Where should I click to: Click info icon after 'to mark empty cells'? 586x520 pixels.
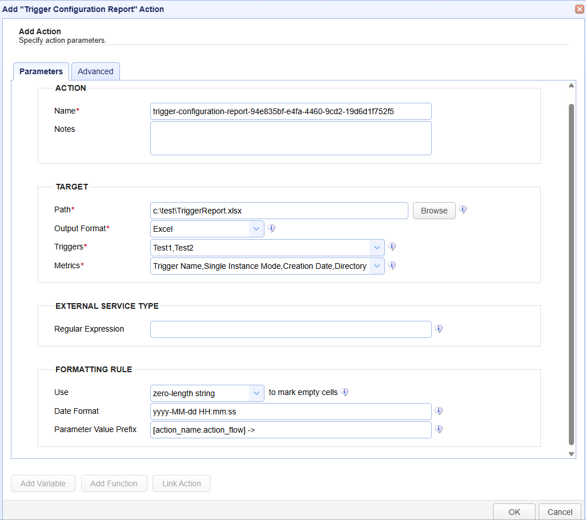[344, 392]
